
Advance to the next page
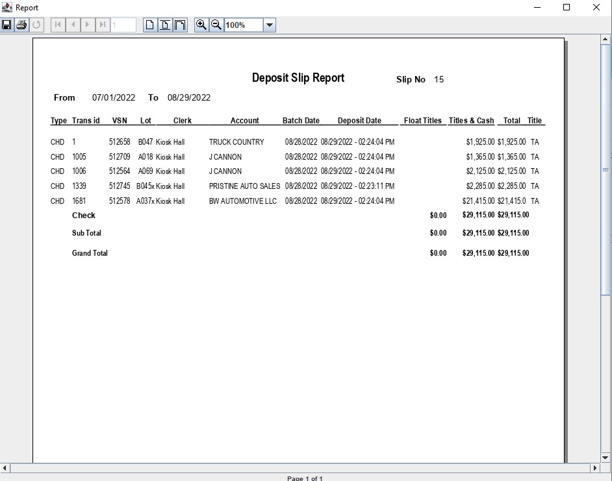coord(88,25)
